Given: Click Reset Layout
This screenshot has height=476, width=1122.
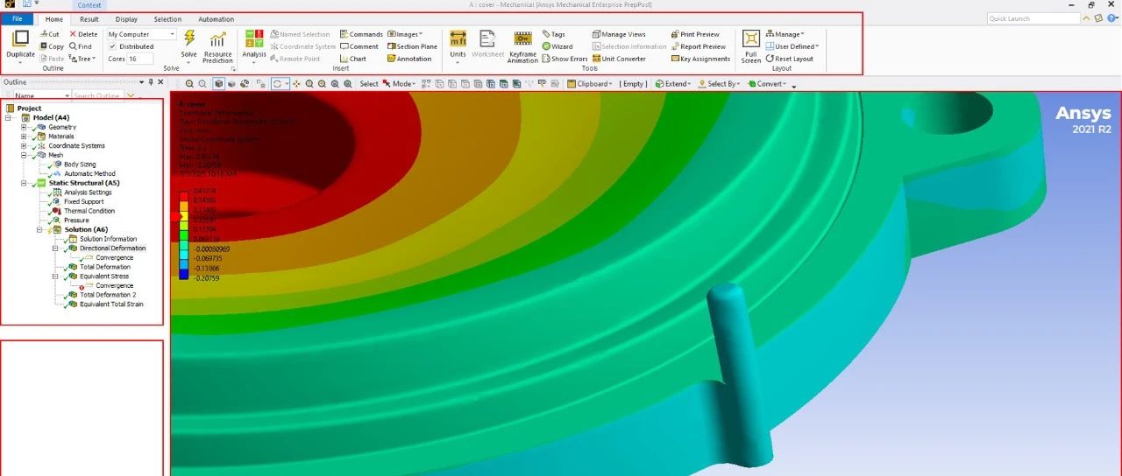Looking at the screenshot, I should (790, 59).
